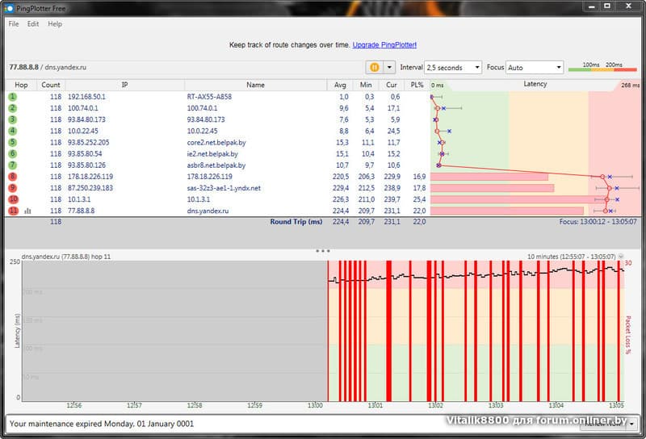Sort by the PL% column header
The width and height of the screenshot is (646, 439).
417,85
